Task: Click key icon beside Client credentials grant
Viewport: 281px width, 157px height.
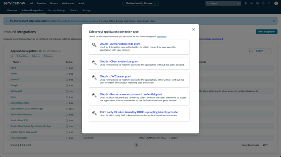Action: pyautogui.click(x=94, y=62)
